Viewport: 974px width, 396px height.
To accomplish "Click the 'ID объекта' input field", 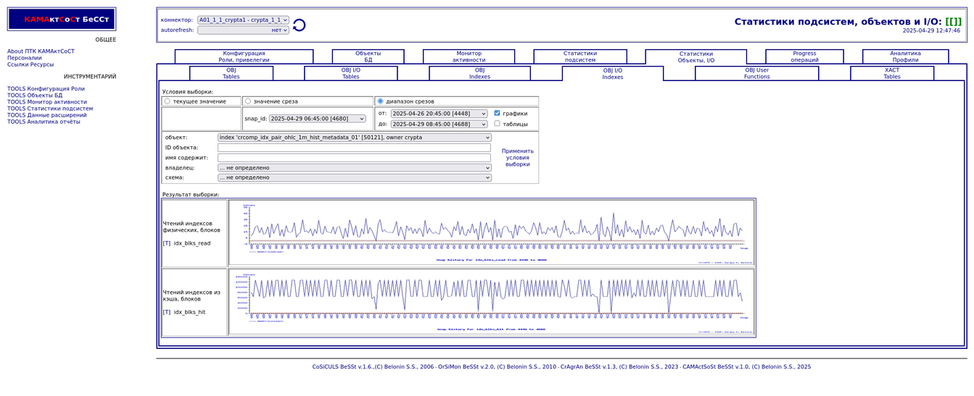I will point(354,148).
